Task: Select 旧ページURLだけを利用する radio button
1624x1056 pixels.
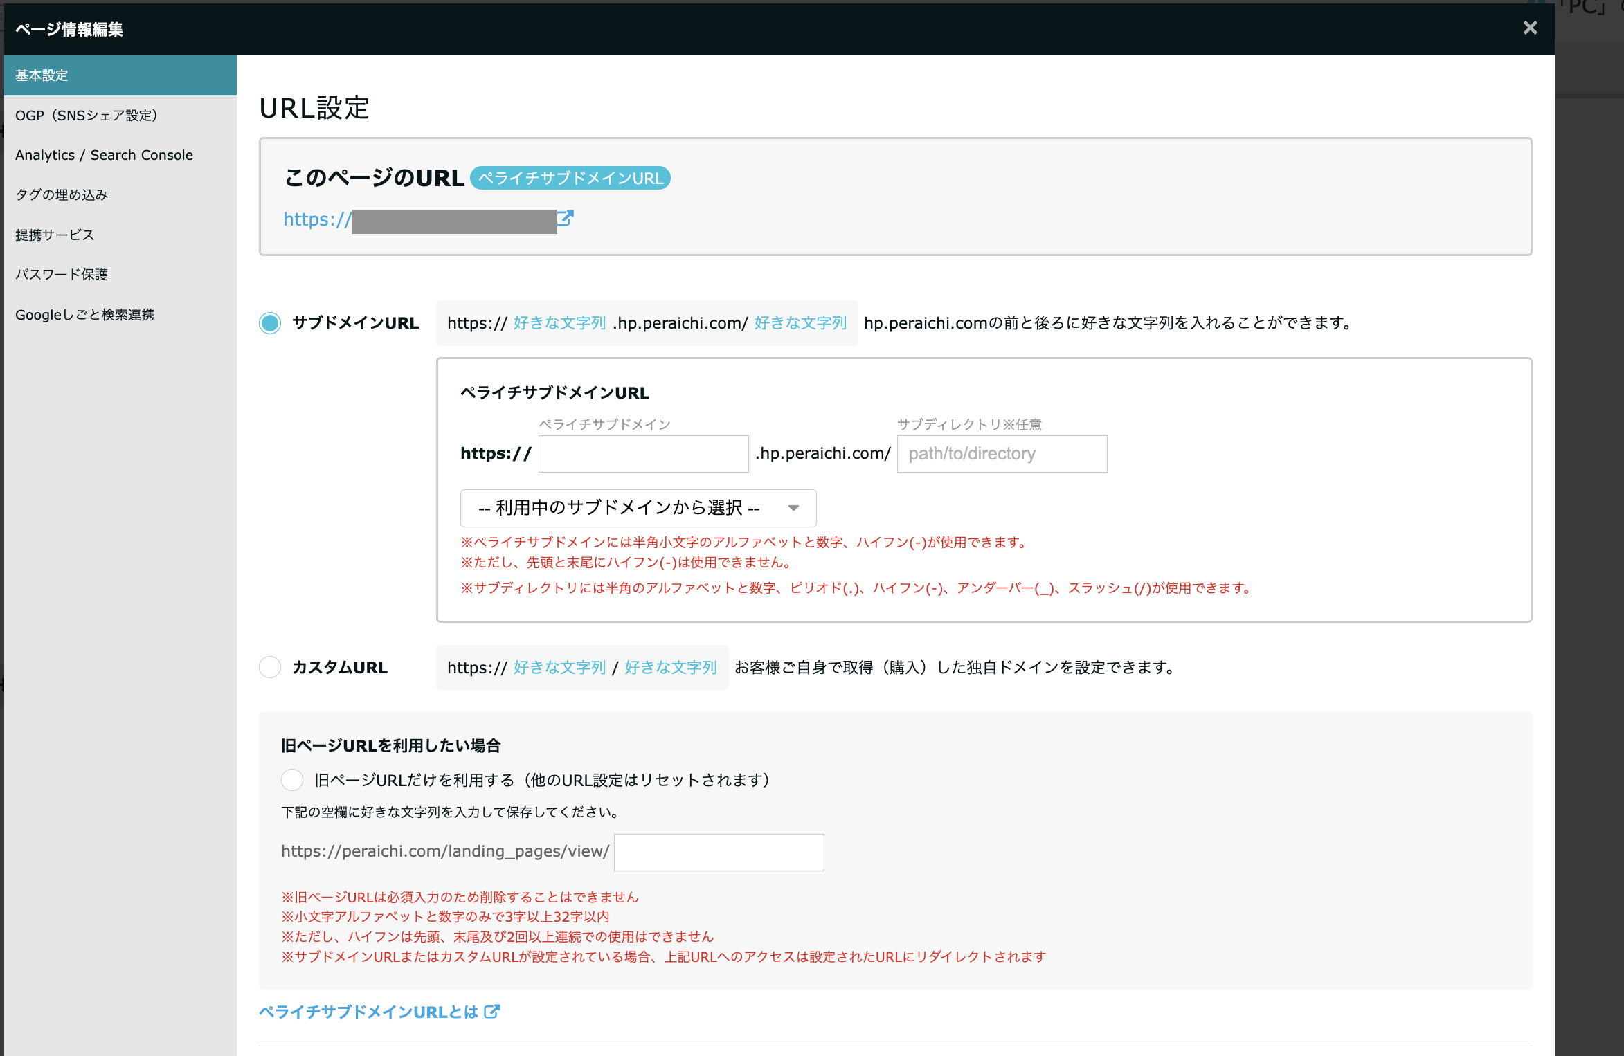Action: coord(292,780)
